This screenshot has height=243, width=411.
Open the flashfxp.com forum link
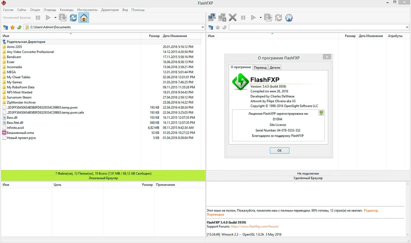click(x=255, y=226)
